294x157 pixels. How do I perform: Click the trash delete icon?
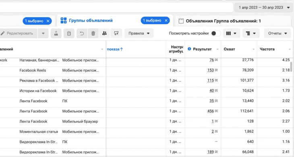pyautogui.click(x=93, y=33)
